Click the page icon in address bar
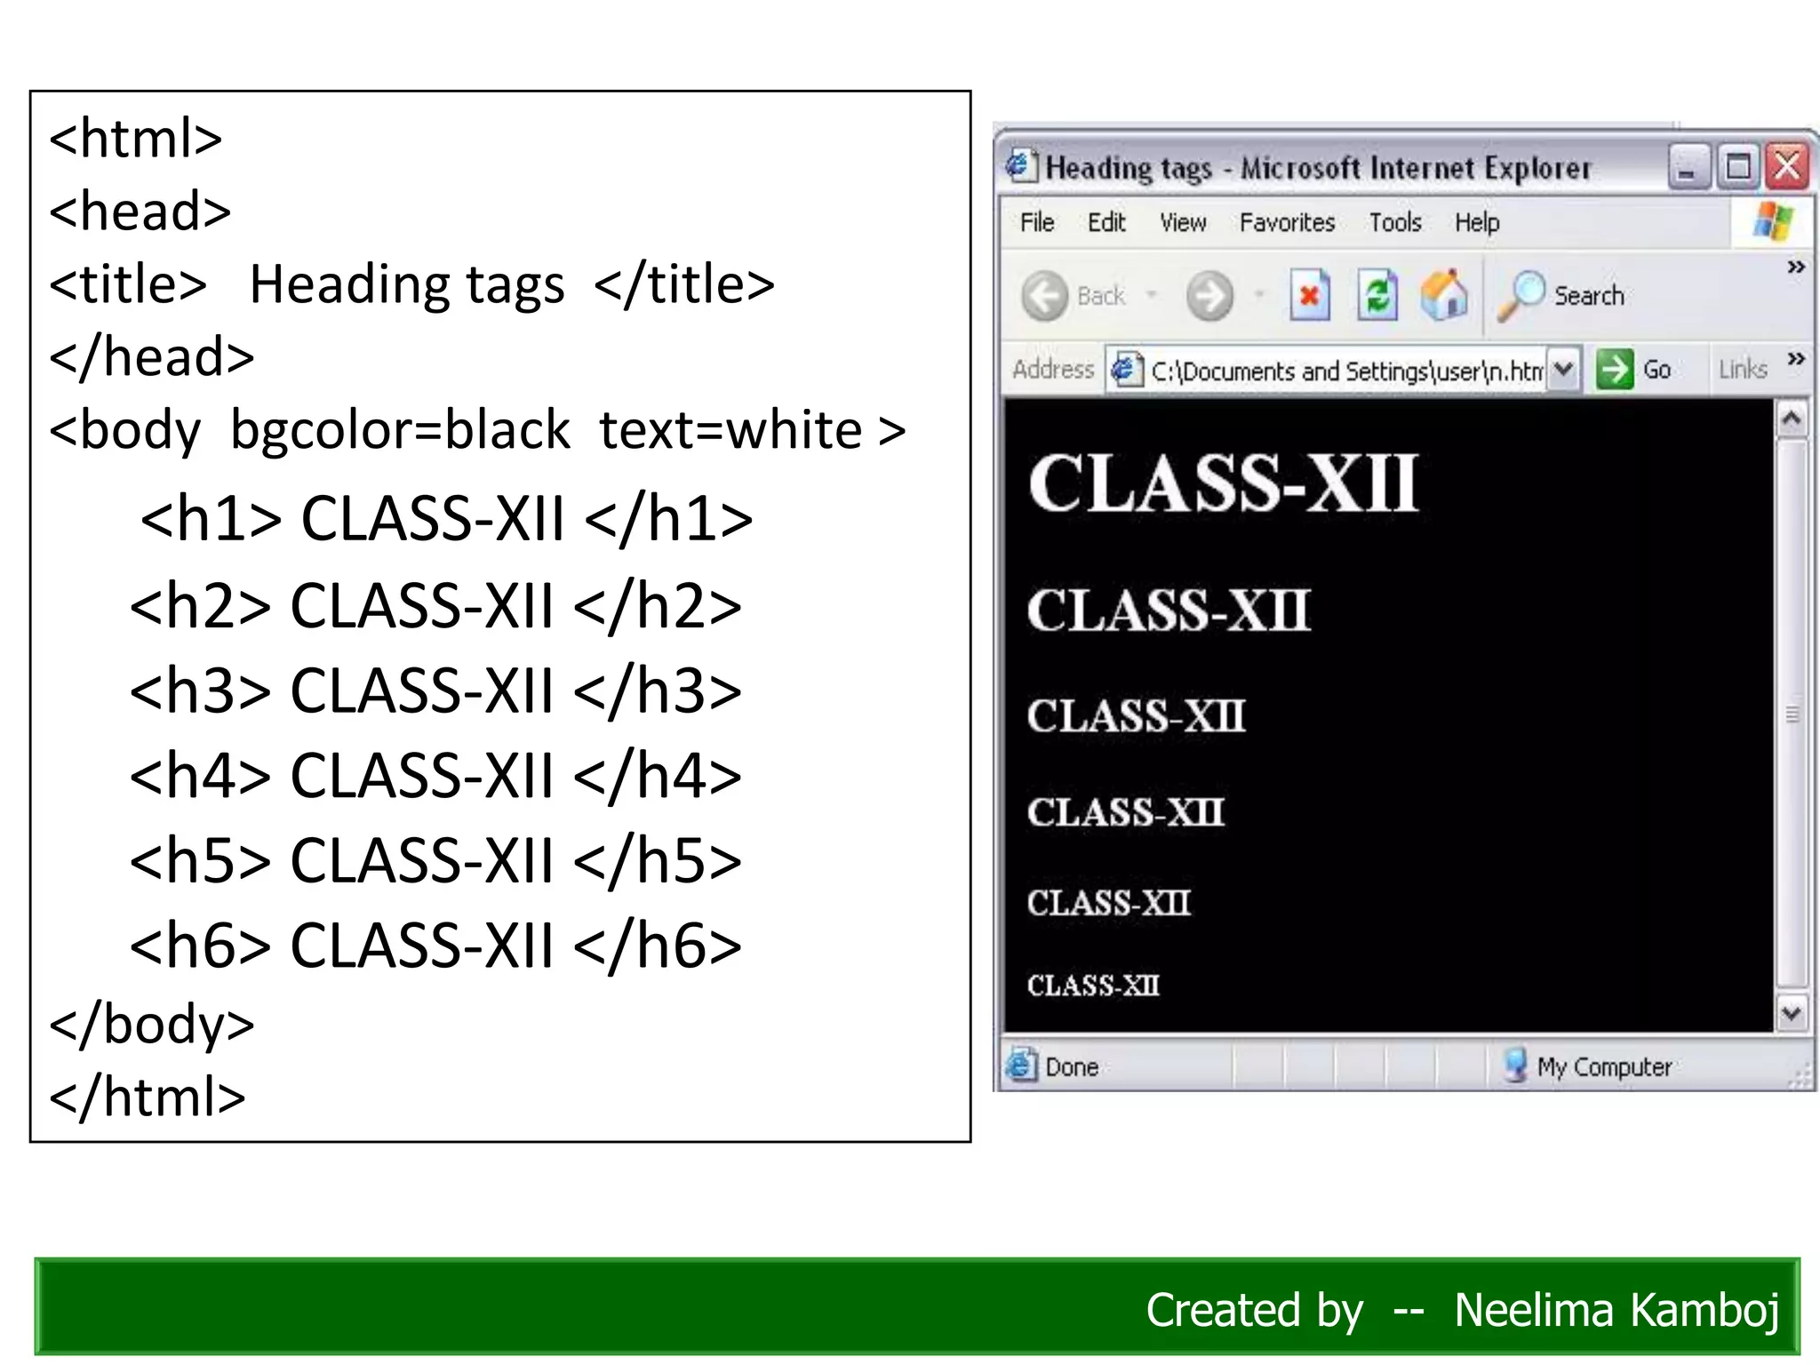1820x1365 pixels. tap(1127, 369)
